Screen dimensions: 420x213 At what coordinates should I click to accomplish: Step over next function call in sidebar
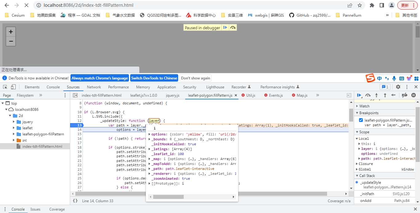point(368,95)
